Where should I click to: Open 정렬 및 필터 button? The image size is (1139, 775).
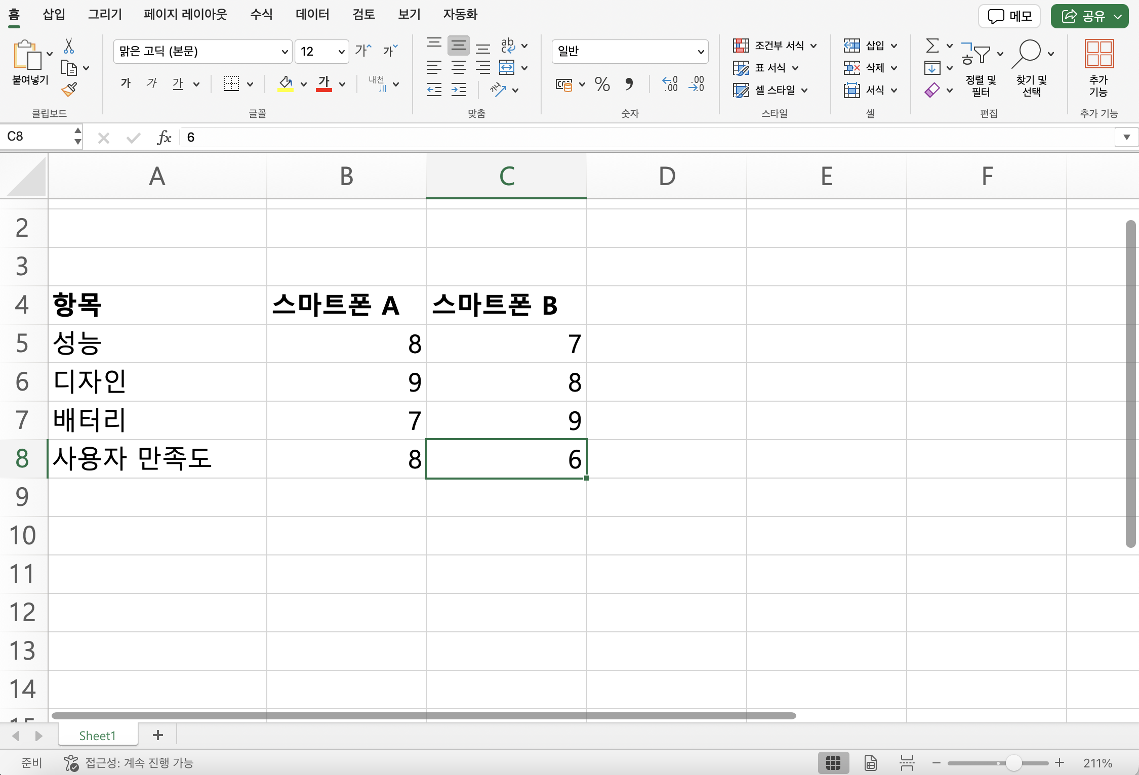click(980, 68)
